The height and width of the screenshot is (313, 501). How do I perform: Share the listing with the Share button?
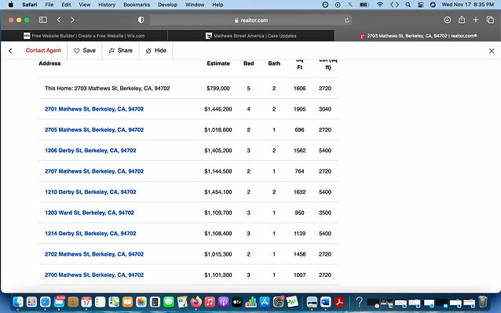tap(120, 50)
